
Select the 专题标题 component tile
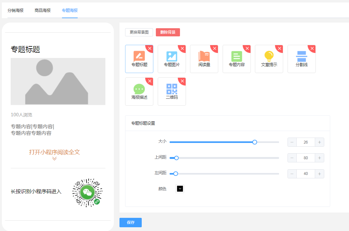139,59
